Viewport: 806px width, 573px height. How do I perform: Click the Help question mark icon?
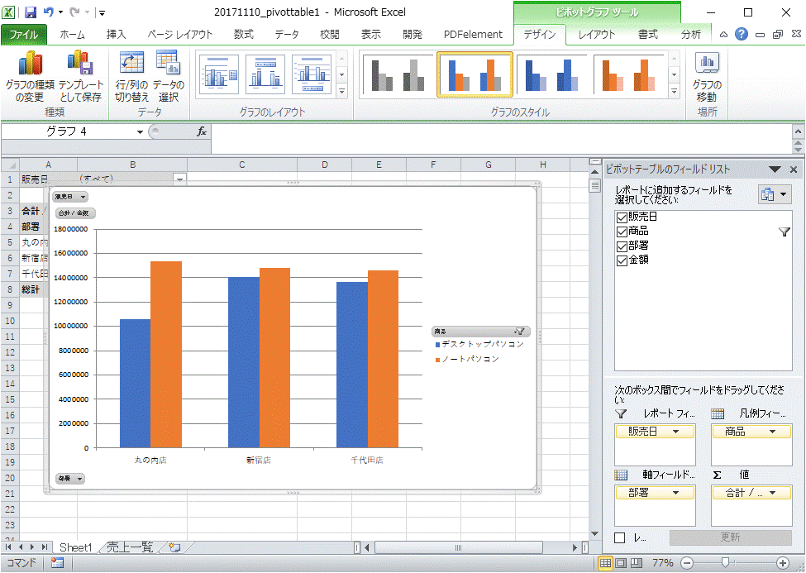[x=742, y=35]
